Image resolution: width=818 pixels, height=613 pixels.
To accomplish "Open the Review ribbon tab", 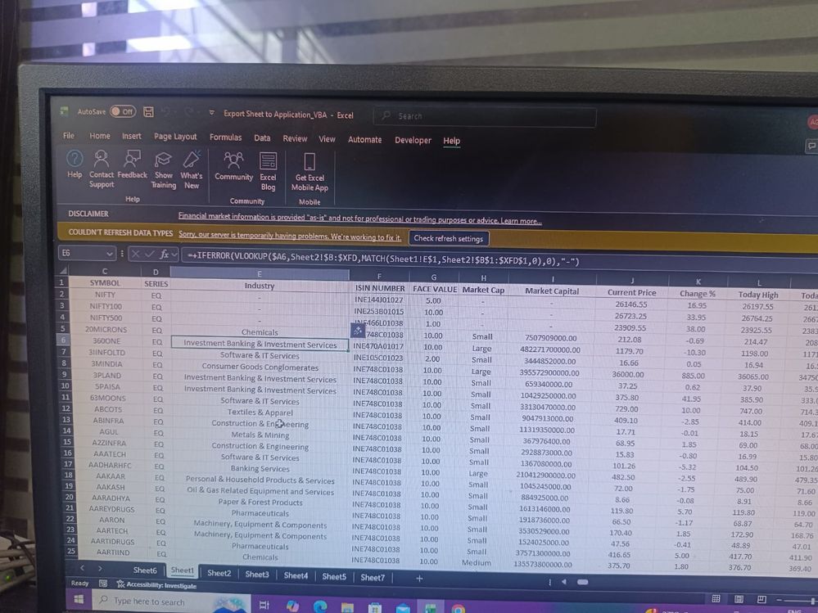I will (295, 138).
